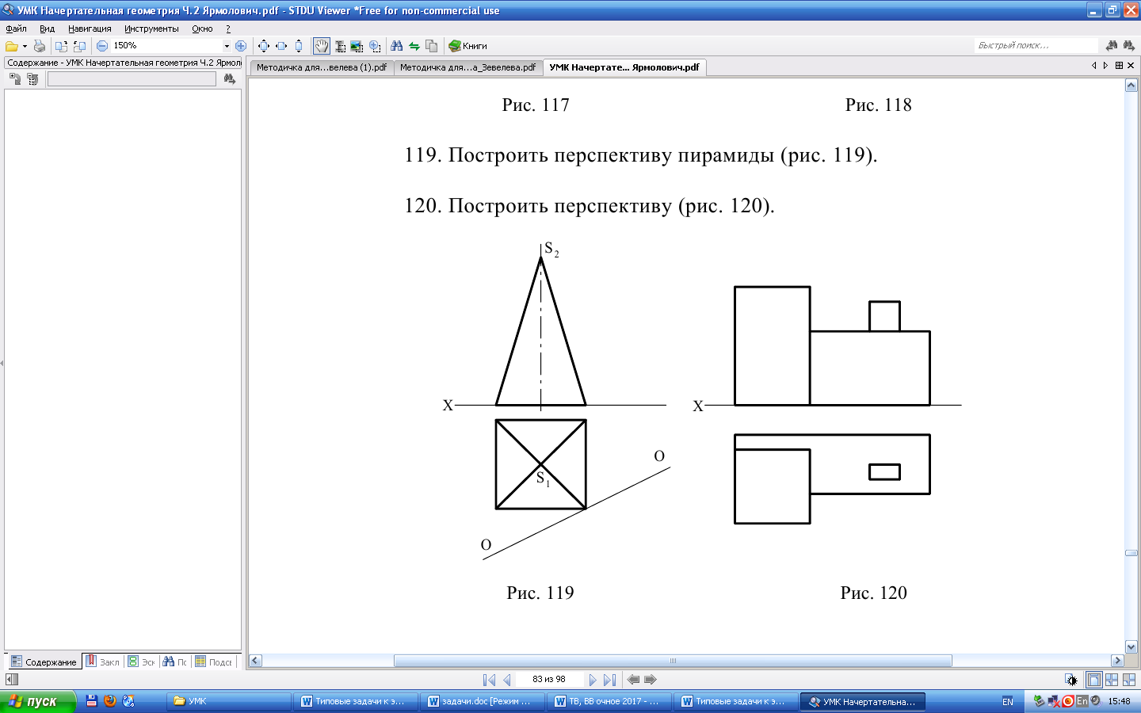This screenshot has width=1141, height=713.
Task: Open the Find binoculars tool in toolbar
Action: click(x=396, y=46)
